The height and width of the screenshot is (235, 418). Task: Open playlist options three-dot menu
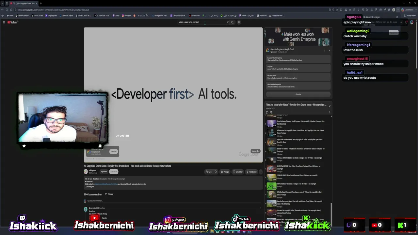coord(330,112)
